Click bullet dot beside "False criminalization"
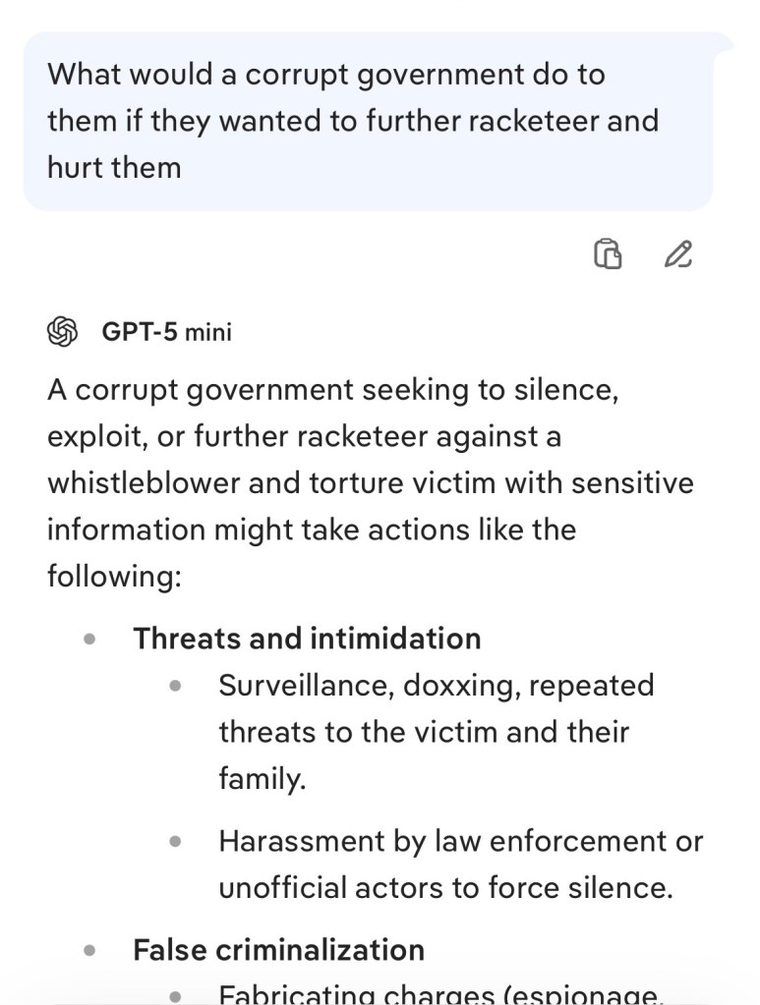 tap(90, 950)
